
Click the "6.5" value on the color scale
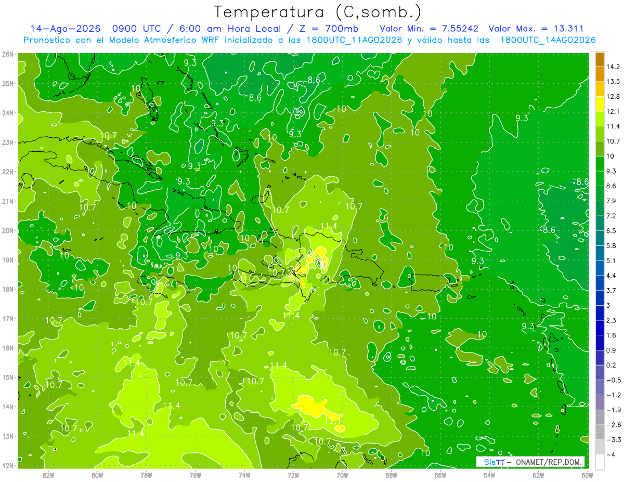click(612, 231)
